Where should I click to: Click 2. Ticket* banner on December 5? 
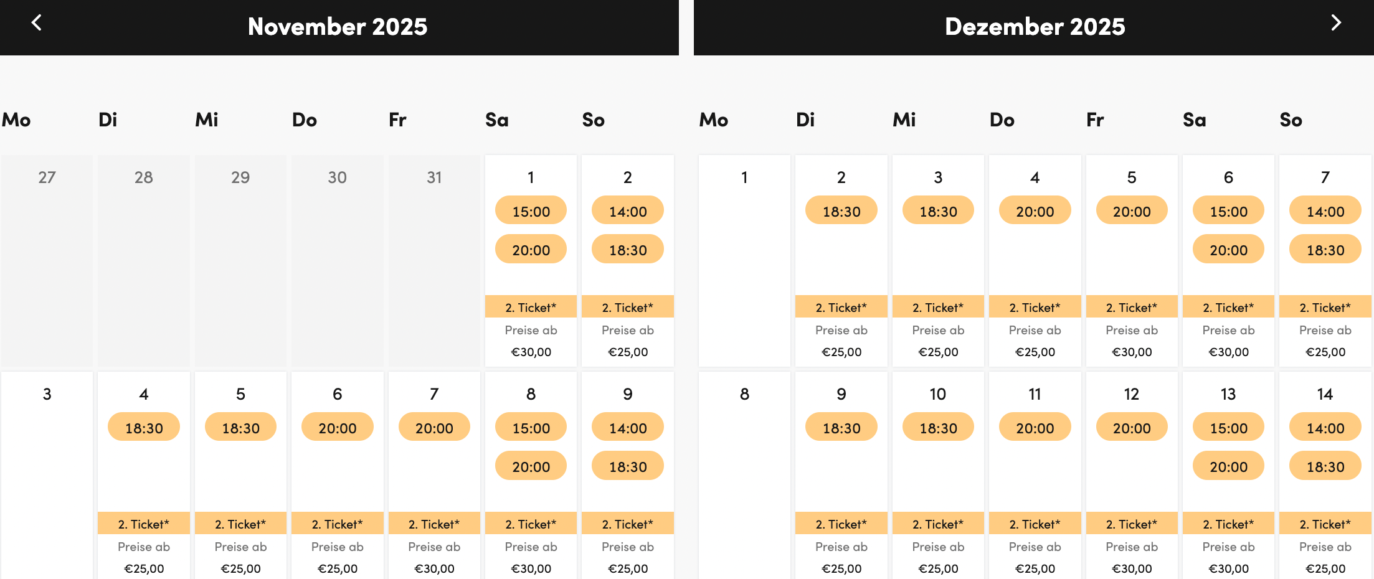click(1131, 307)
